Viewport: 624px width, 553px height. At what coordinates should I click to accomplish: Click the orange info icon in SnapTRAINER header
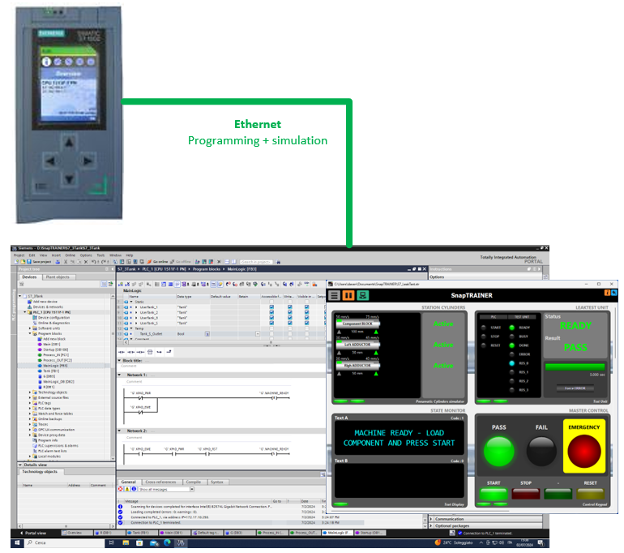pyautogui.click(x=607, y=293)
